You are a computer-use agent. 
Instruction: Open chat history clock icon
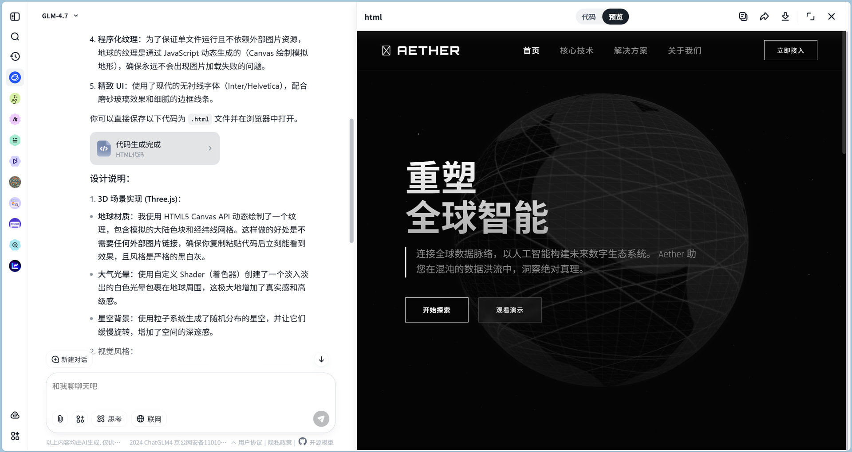(x=15, y=57)
